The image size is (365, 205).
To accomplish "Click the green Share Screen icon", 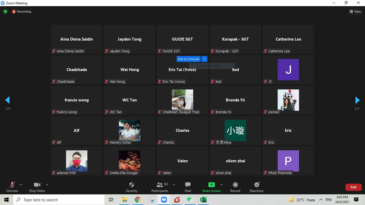I will click(x=211, y=185).
